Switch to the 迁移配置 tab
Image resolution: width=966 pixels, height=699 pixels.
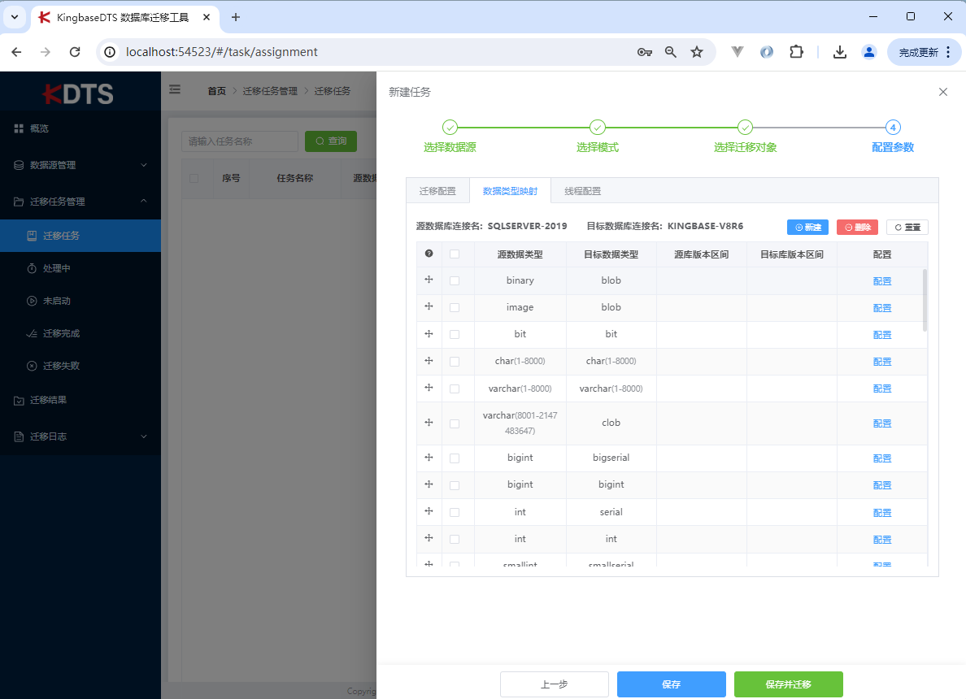click(x=437, y=191)
